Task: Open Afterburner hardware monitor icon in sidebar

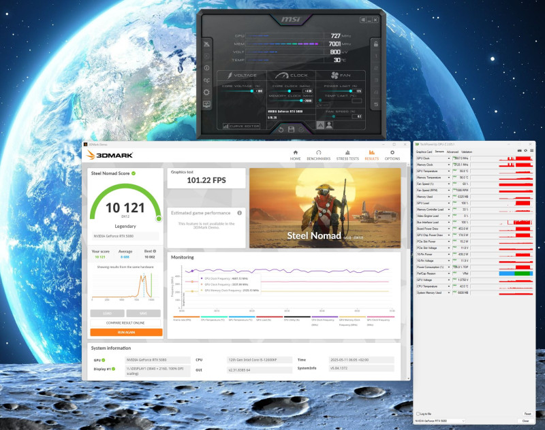Action: click(206, 104)
